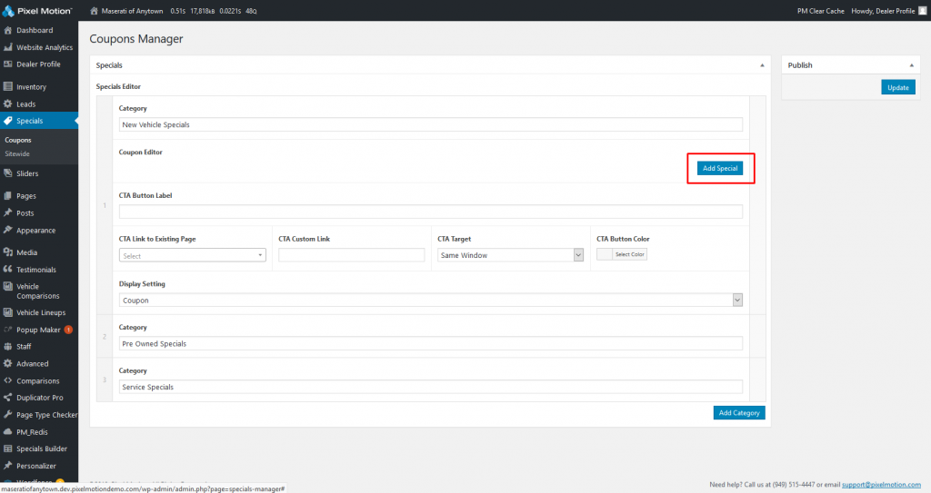Screen dimensions: 931x493
Task: Click the Pre Owned Specials category field
Action: [431, 343]
